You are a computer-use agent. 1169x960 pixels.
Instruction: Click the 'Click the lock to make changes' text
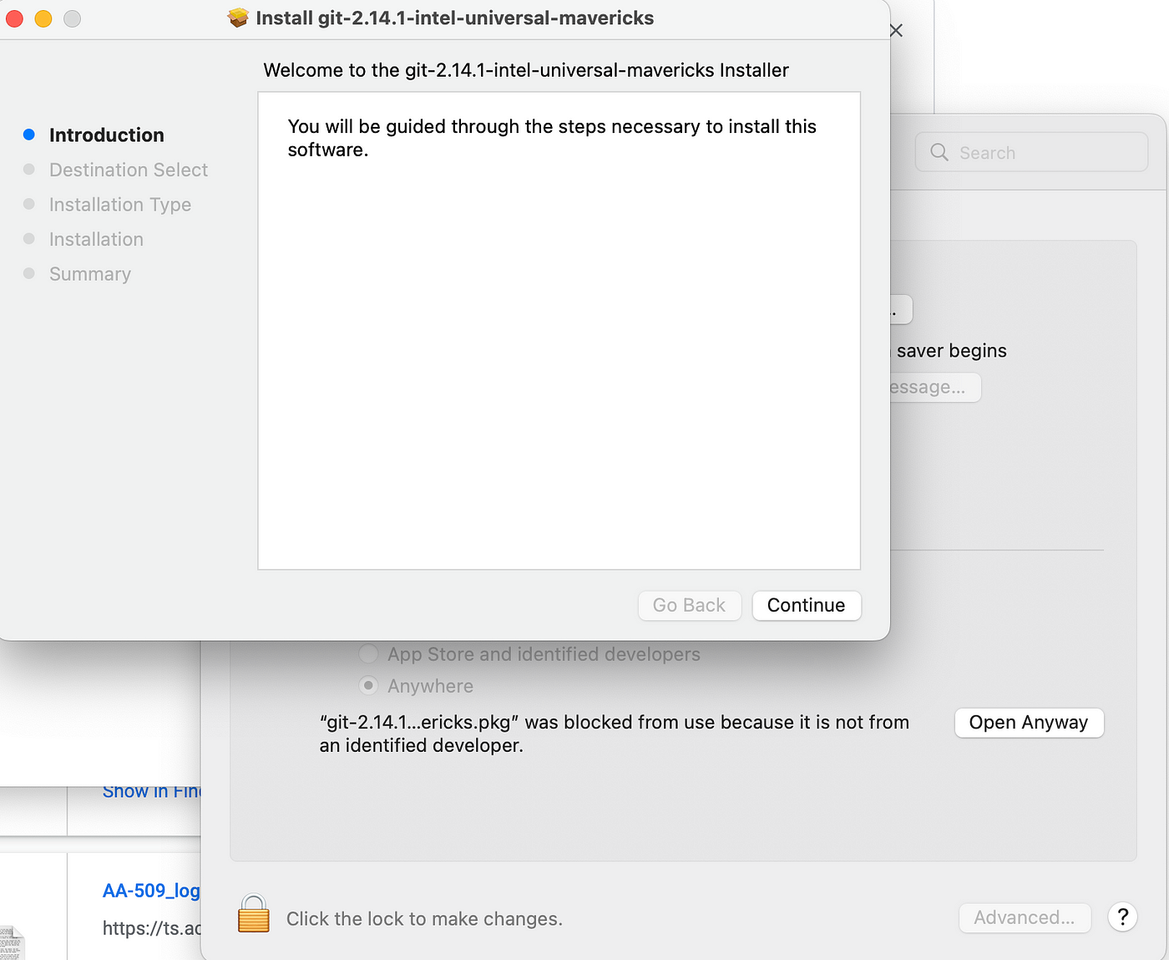[x=424, y=919]
